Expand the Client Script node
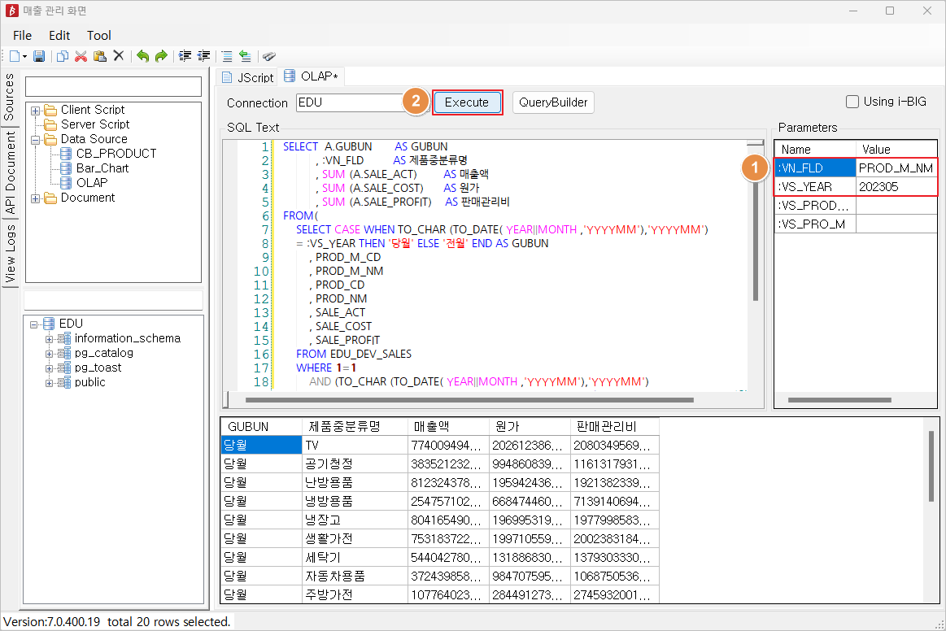This screenshot has height=631, width=946. (x=36, y=111)
